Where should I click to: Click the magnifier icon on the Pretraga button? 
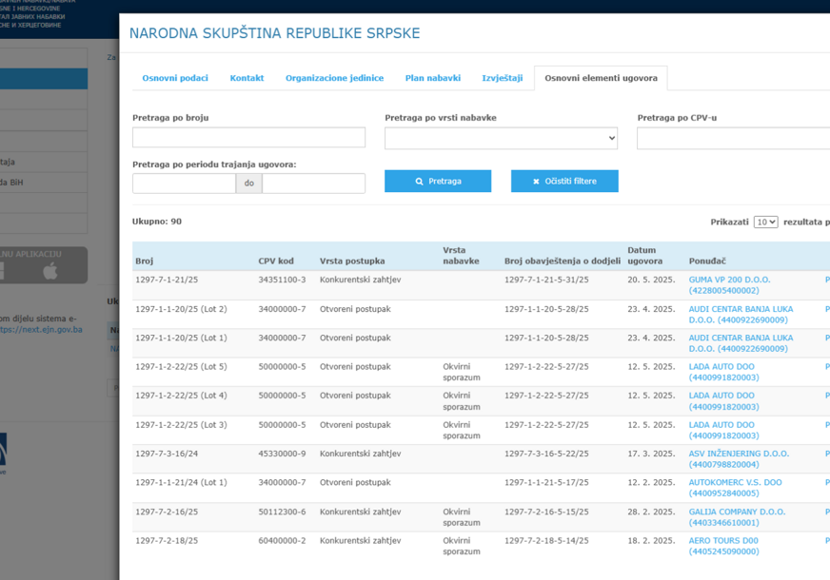point(420,182)
